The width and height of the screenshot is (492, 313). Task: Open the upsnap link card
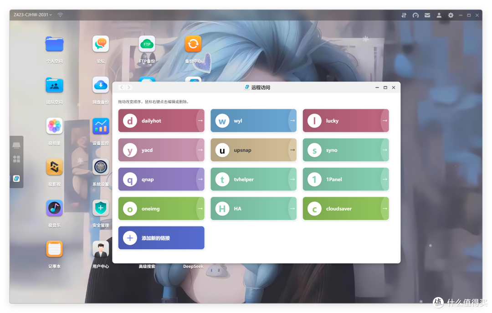254,150
